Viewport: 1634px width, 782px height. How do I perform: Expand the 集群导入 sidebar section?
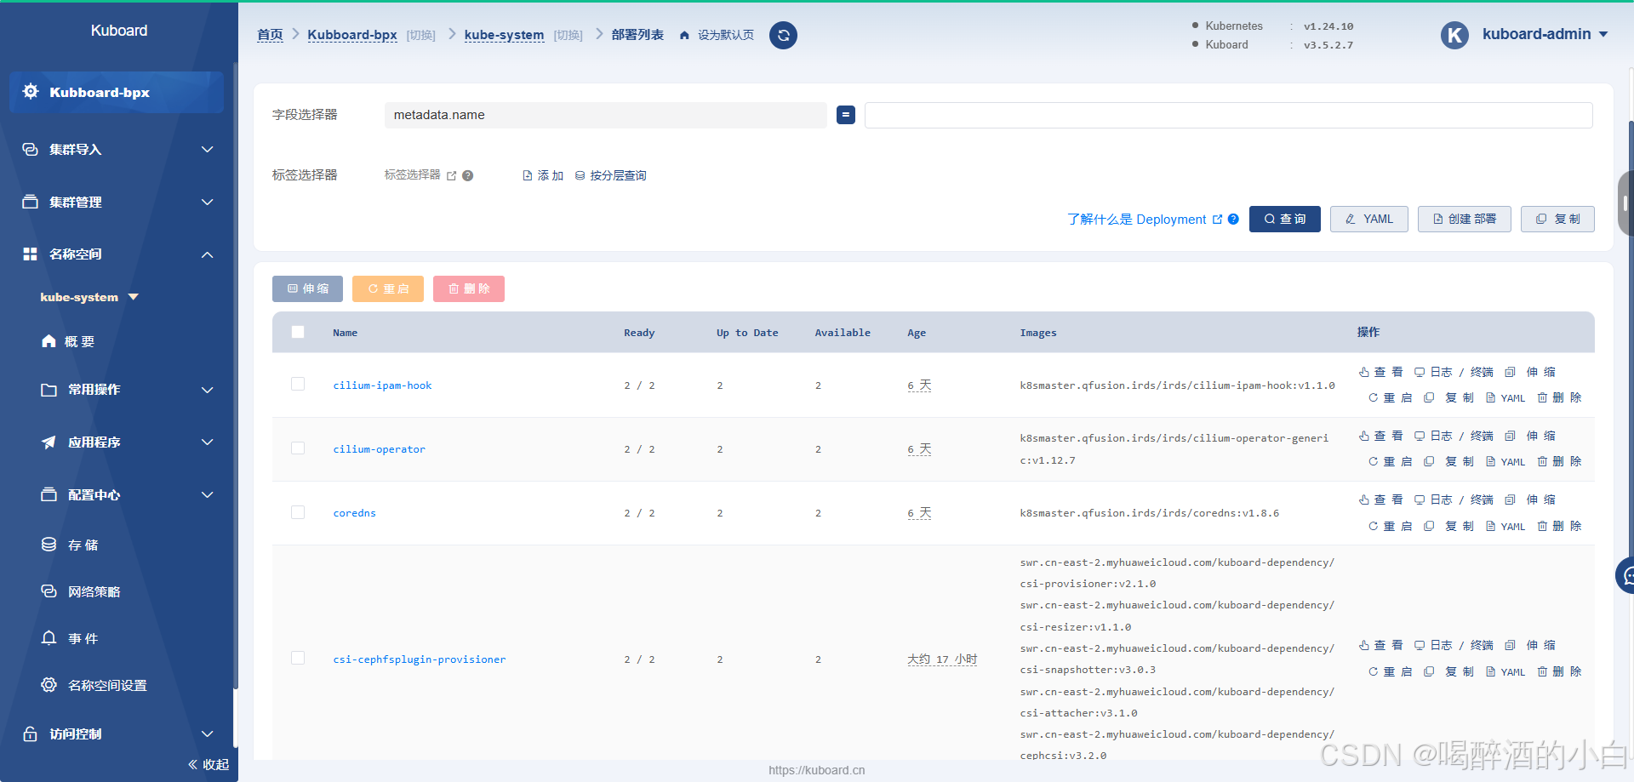tap(117, 150)
